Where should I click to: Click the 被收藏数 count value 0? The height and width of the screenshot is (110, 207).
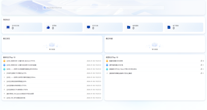134,28
